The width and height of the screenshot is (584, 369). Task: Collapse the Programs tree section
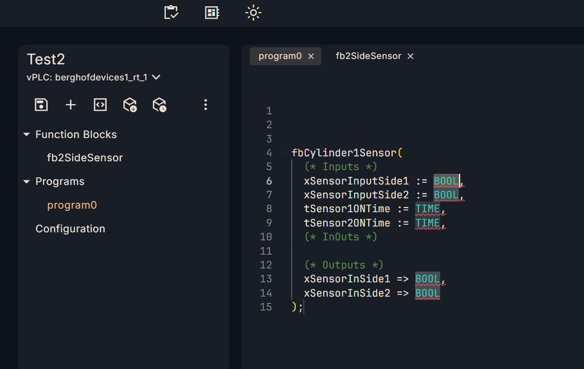26,182
